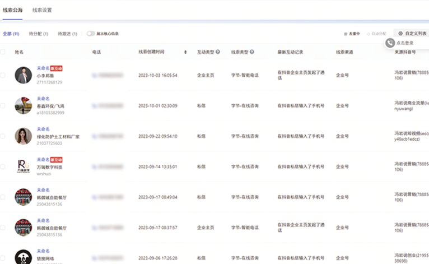Image resolution: width=429 pixels, height=264 pixels.
Task: Select the checkbox for 小李邦惠 row
Action: [3, 75]
